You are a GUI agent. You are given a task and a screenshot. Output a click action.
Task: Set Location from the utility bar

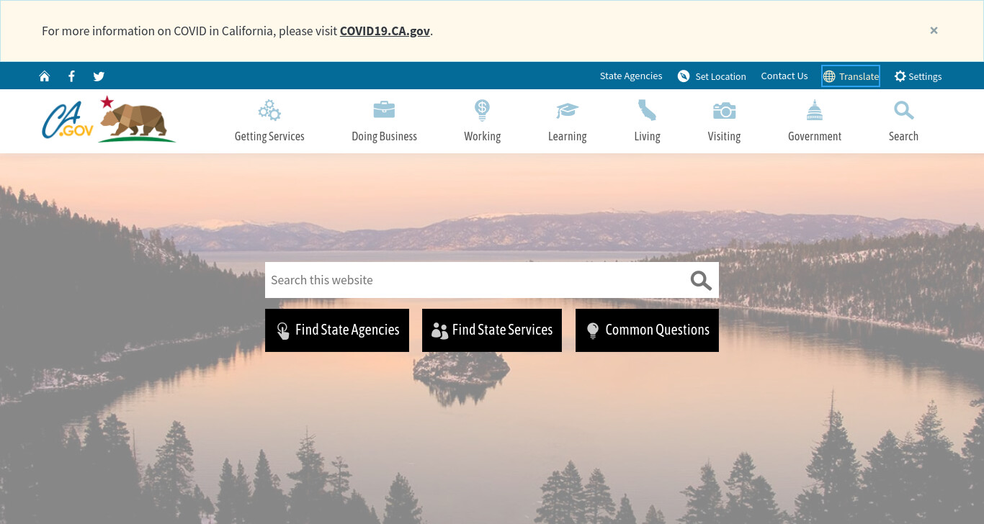pyautogui.click(x=712, y=76)
